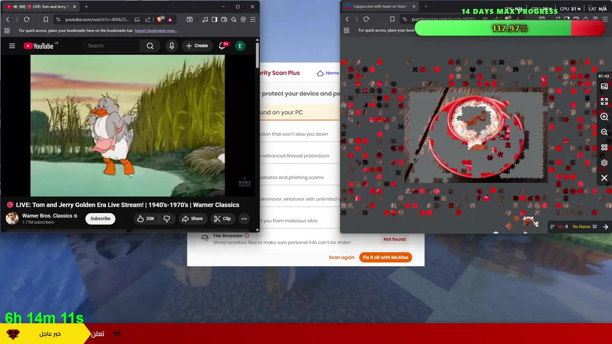
Task: Search with voice microphone icon
Action: point(172,46)
